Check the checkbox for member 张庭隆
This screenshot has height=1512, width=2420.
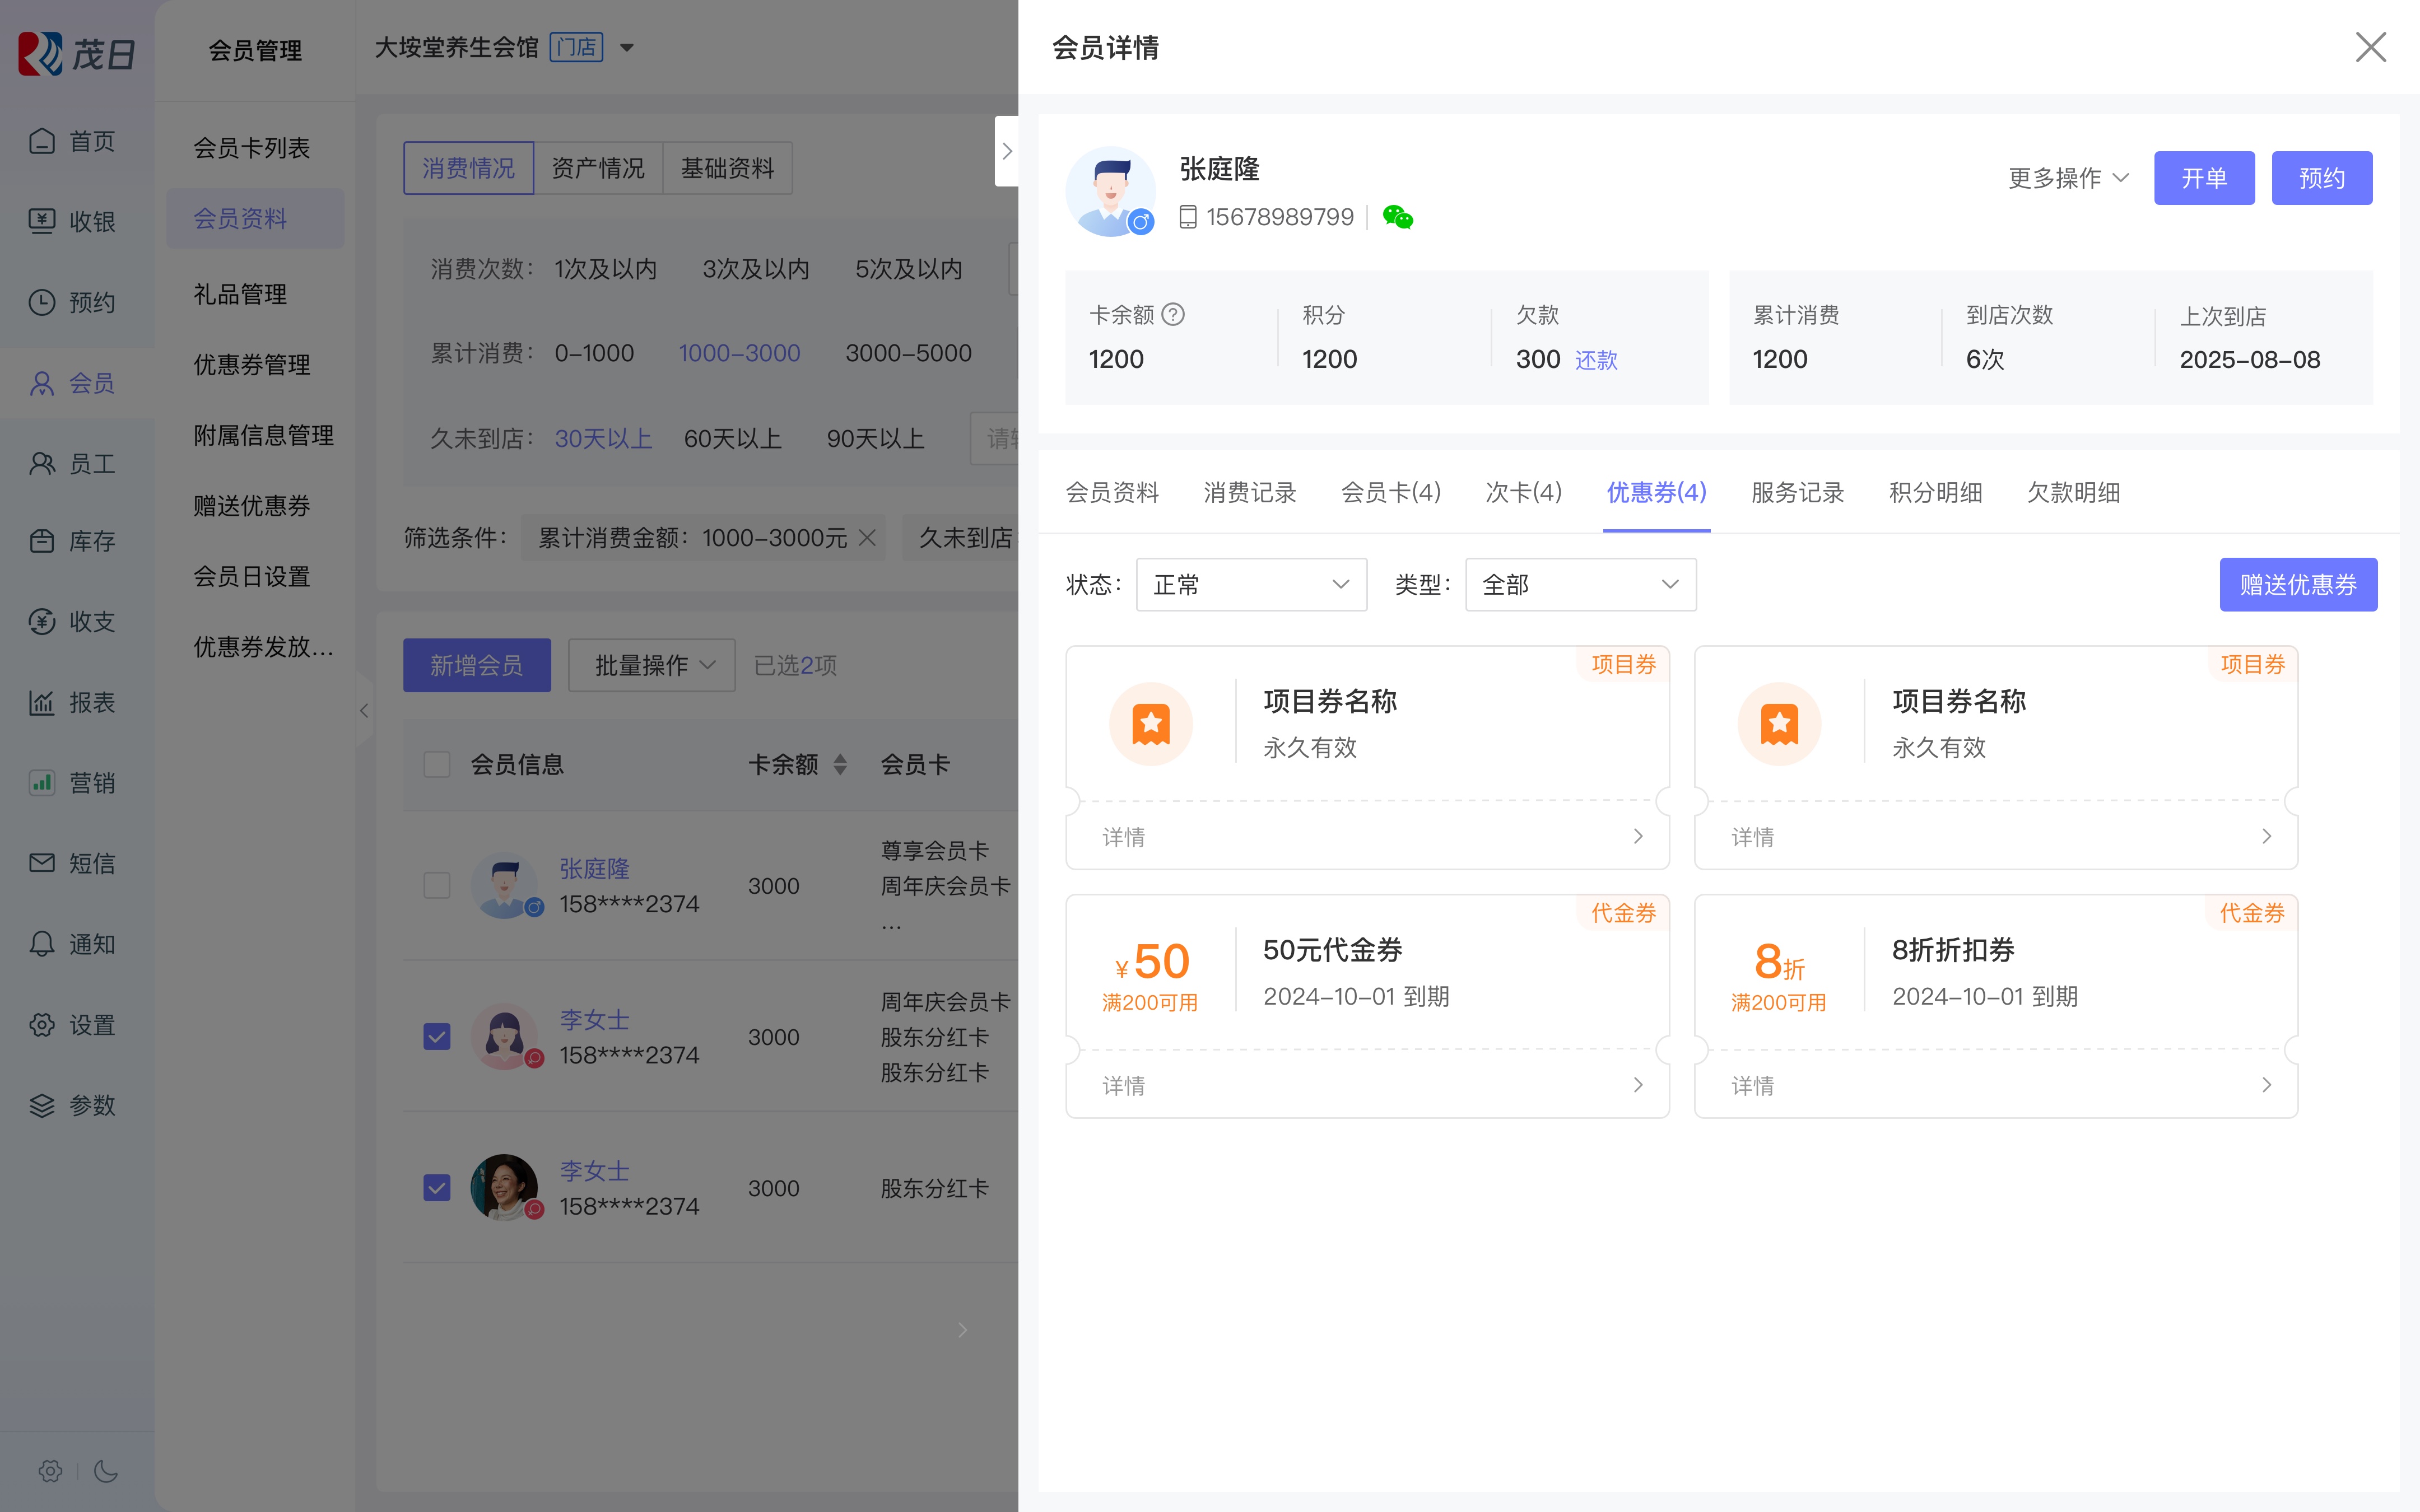437,886
